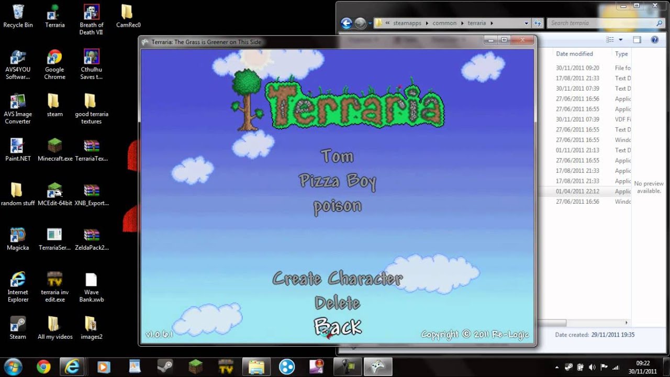Pick the poison character entry
670x377 pixels.
pos(338,206)
